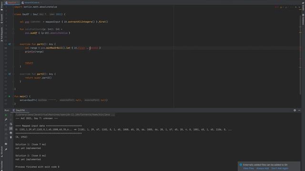Click 'Process finished with exit code 0' text
This screenshot has height=171, width=305.
pyautogui.click(x=37, y=167)
